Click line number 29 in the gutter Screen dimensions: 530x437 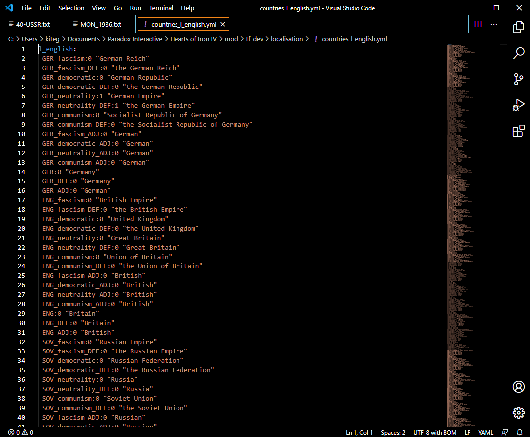21,313
